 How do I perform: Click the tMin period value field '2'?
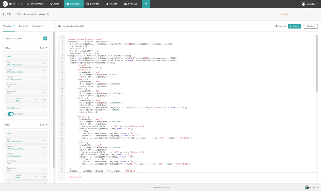pyautogui.click(x=10, y=100)
